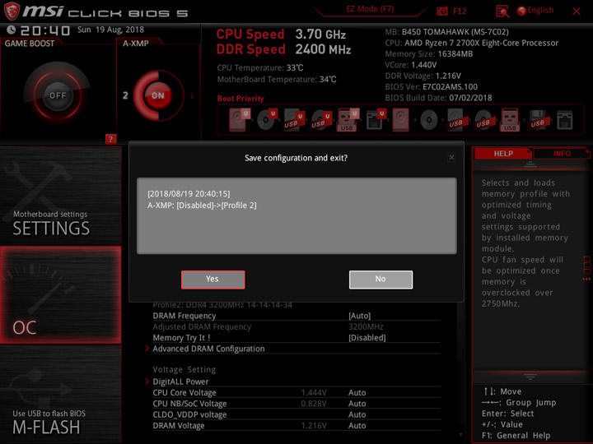The height and width of the screenshot is (444, 593).
Task: Click the Boot Priority label
Action: click(x=240, y=99)
